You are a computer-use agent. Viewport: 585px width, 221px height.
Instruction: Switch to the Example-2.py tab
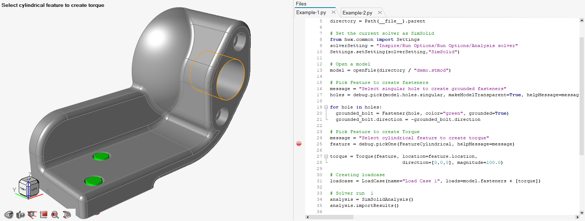coord(357,13)
